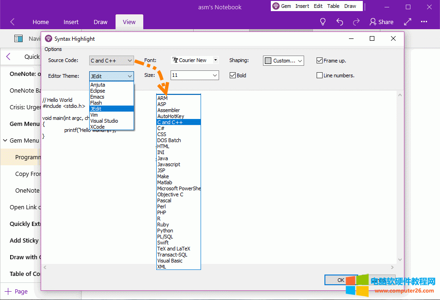Switch to the Draw ribbon tab

(100, 22)
